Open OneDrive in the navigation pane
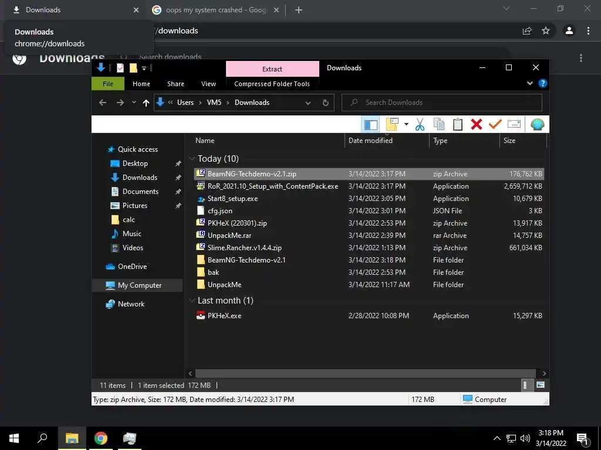The height and width of the screenshot is (450, 601). [132, 267]
